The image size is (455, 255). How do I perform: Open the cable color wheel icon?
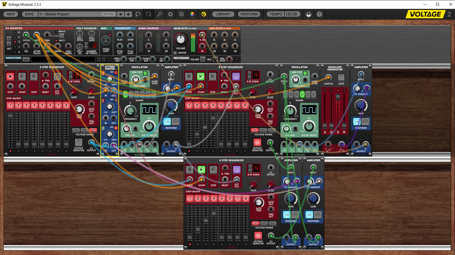(192, 14)
